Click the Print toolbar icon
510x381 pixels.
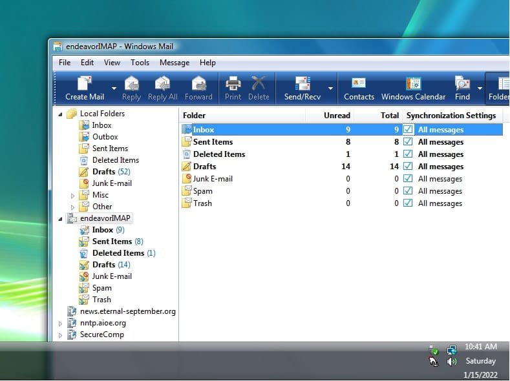tap(233, 84)
